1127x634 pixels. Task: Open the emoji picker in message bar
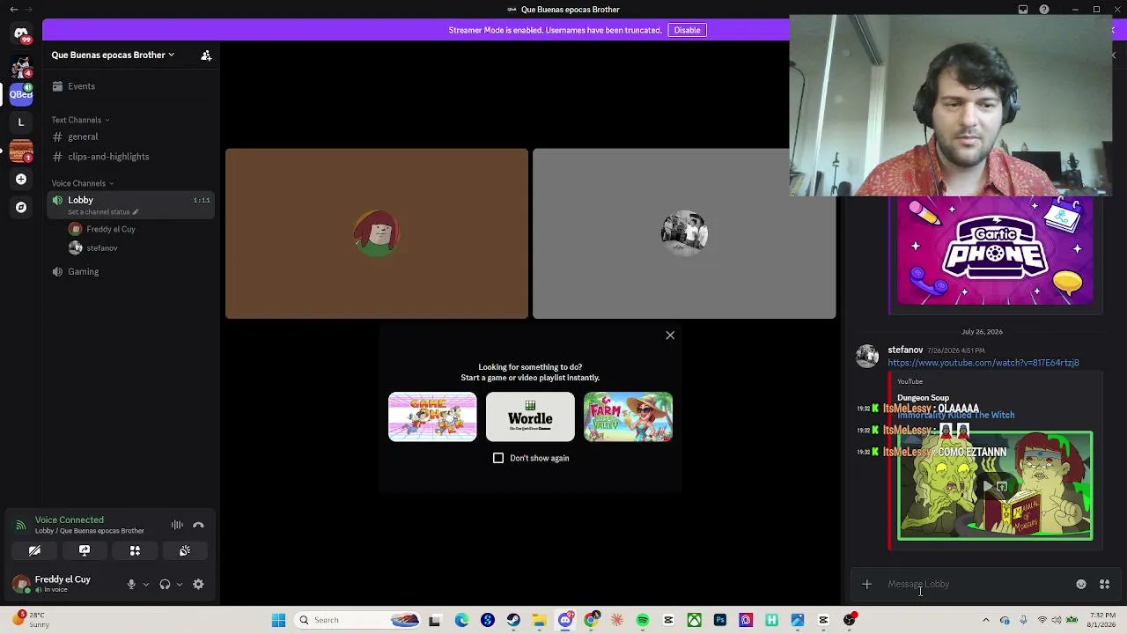tap(1081, 584)
